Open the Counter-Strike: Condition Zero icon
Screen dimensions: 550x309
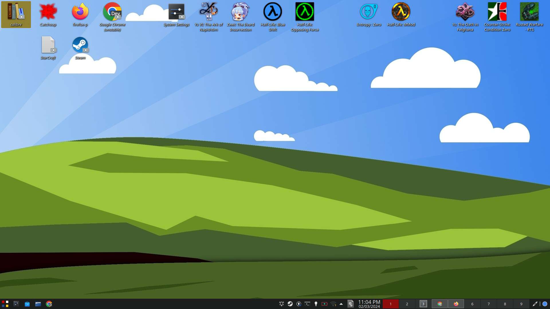point(497,17)
